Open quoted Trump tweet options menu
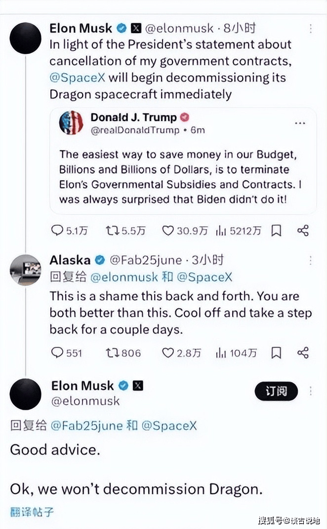The height and width of the screenshot is (529, 327). click(300, 123)
